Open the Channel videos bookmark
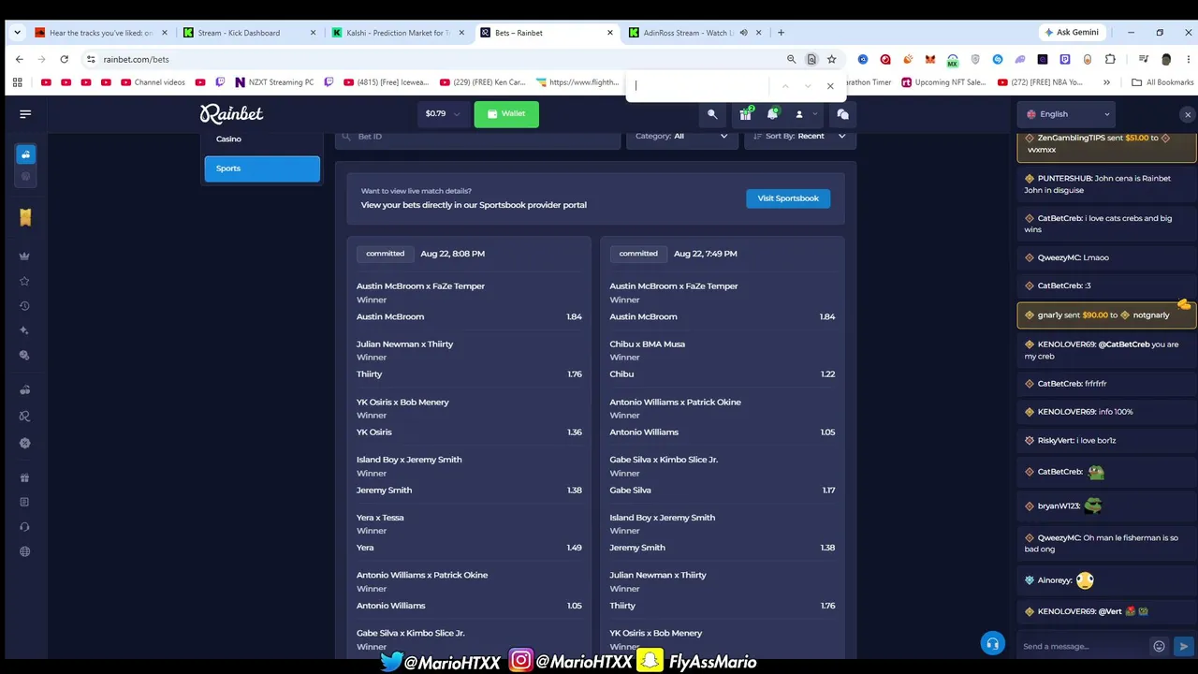The image size is (1198, 674). (153, 82)
